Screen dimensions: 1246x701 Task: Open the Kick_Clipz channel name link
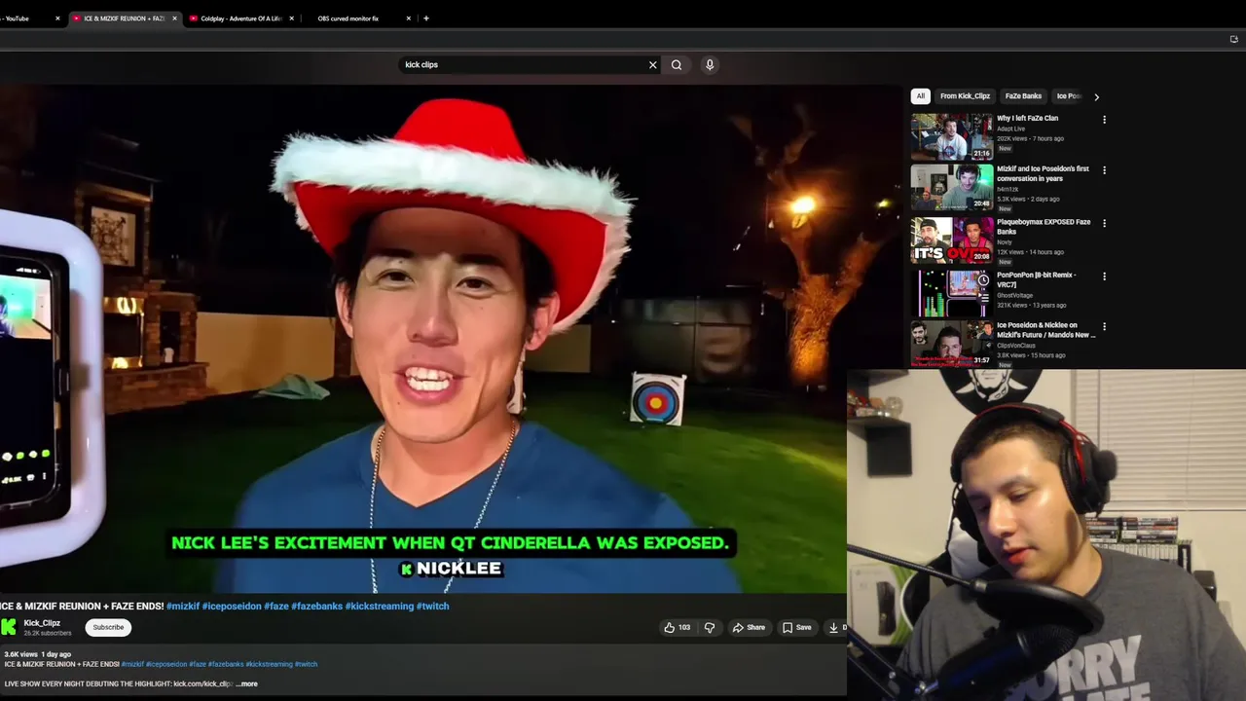[x=42, y=623]
